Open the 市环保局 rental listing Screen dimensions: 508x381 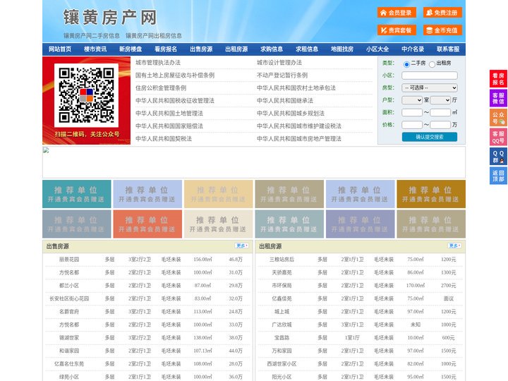tap(282, 286)
